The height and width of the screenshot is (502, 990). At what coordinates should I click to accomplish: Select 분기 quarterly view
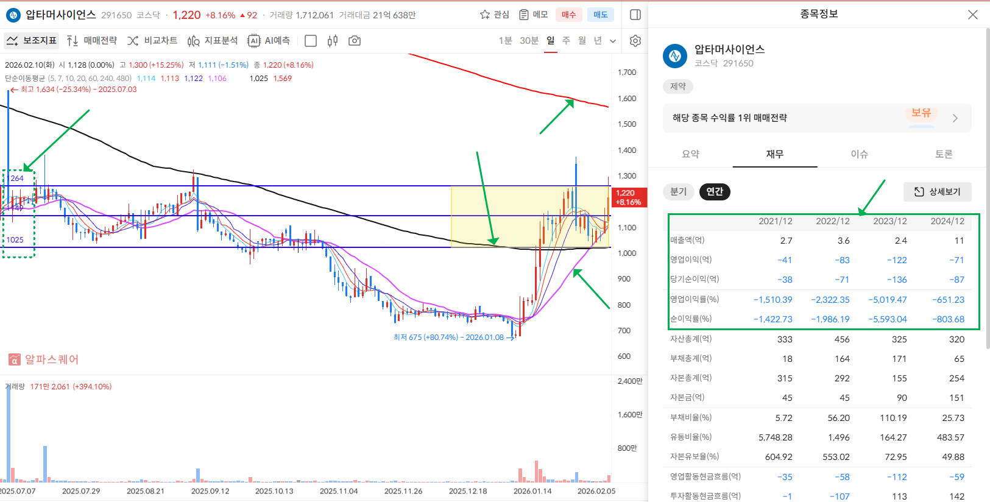(679, 191)
